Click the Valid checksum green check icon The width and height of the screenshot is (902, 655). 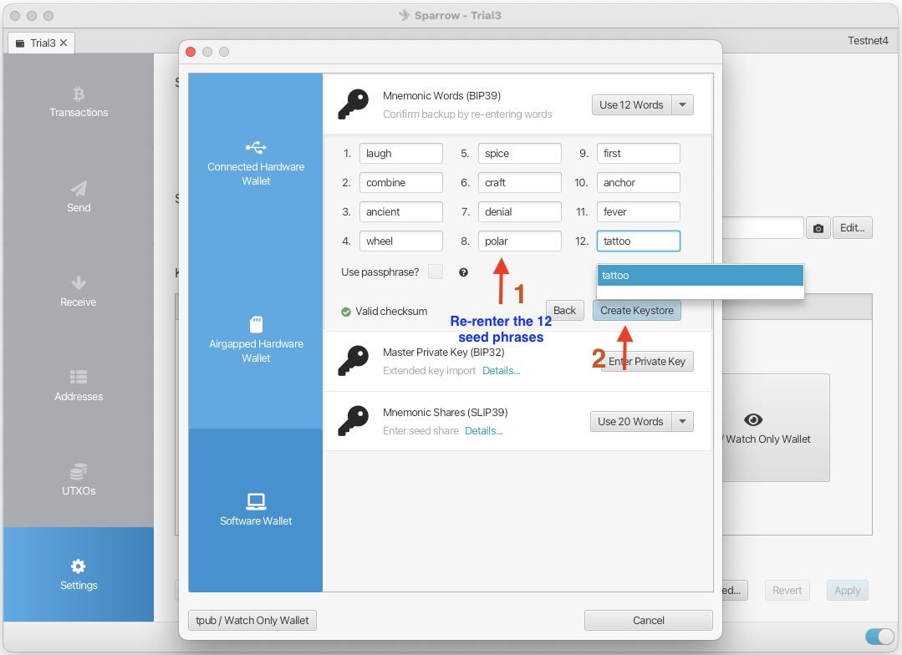(x=346, y=312)
